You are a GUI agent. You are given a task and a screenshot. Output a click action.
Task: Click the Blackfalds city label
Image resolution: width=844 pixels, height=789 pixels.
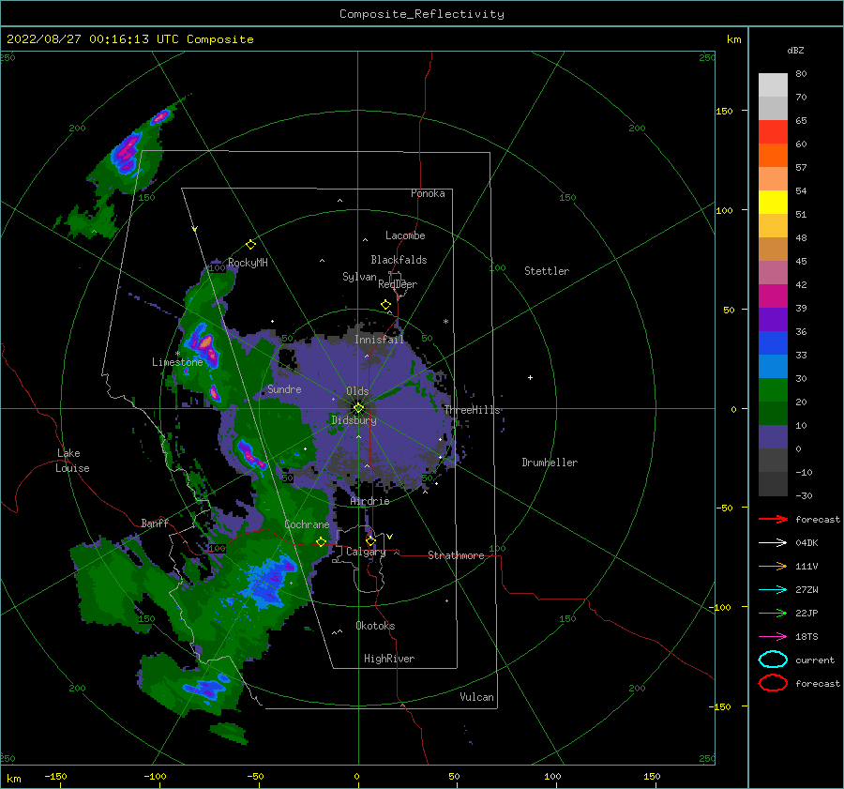[399, 260]
